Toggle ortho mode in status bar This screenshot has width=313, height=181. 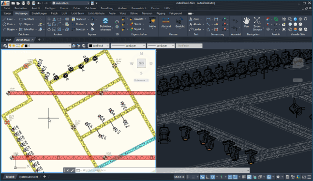coord(208,177)
